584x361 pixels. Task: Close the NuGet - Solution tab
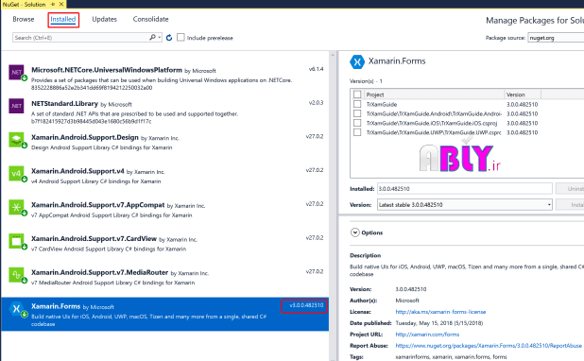pyautogui.click(x=61, y=4)
